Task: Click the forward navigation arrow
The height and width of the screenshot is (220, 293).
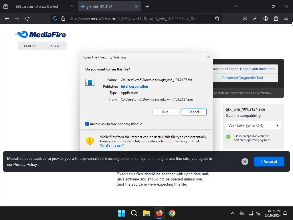Action: (x=17, y=19)
